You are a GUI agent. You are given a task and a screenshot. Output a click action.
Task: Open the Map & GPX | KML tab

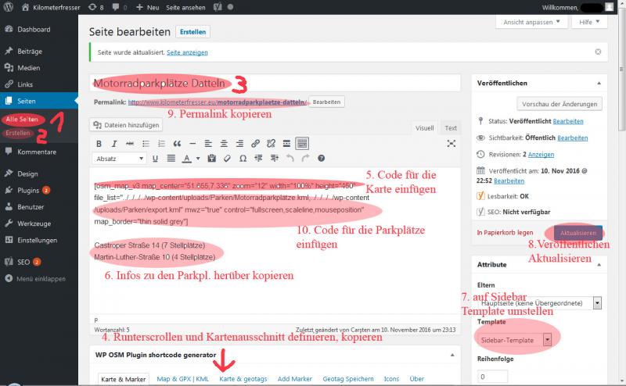[182, 379]
